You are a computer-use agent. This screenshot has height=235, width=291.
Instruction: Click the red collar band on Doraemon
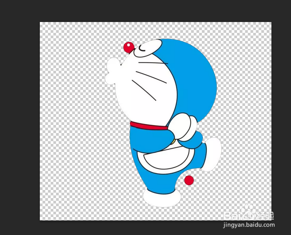149,126
